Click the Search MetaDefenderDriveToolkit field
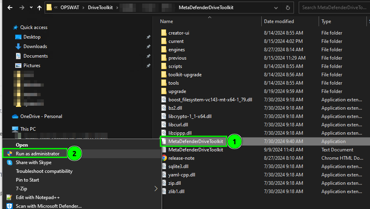 (334, 8)
